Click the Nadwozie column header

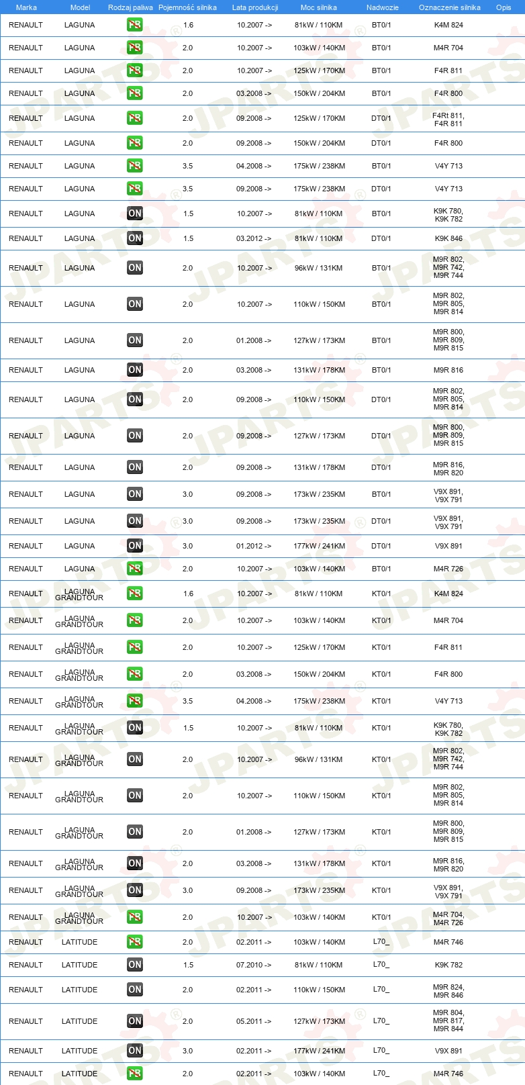(383, 7)
